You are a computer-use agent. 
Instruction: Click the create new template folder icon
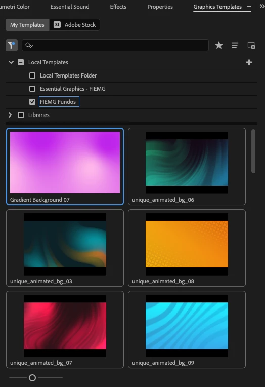251,45
